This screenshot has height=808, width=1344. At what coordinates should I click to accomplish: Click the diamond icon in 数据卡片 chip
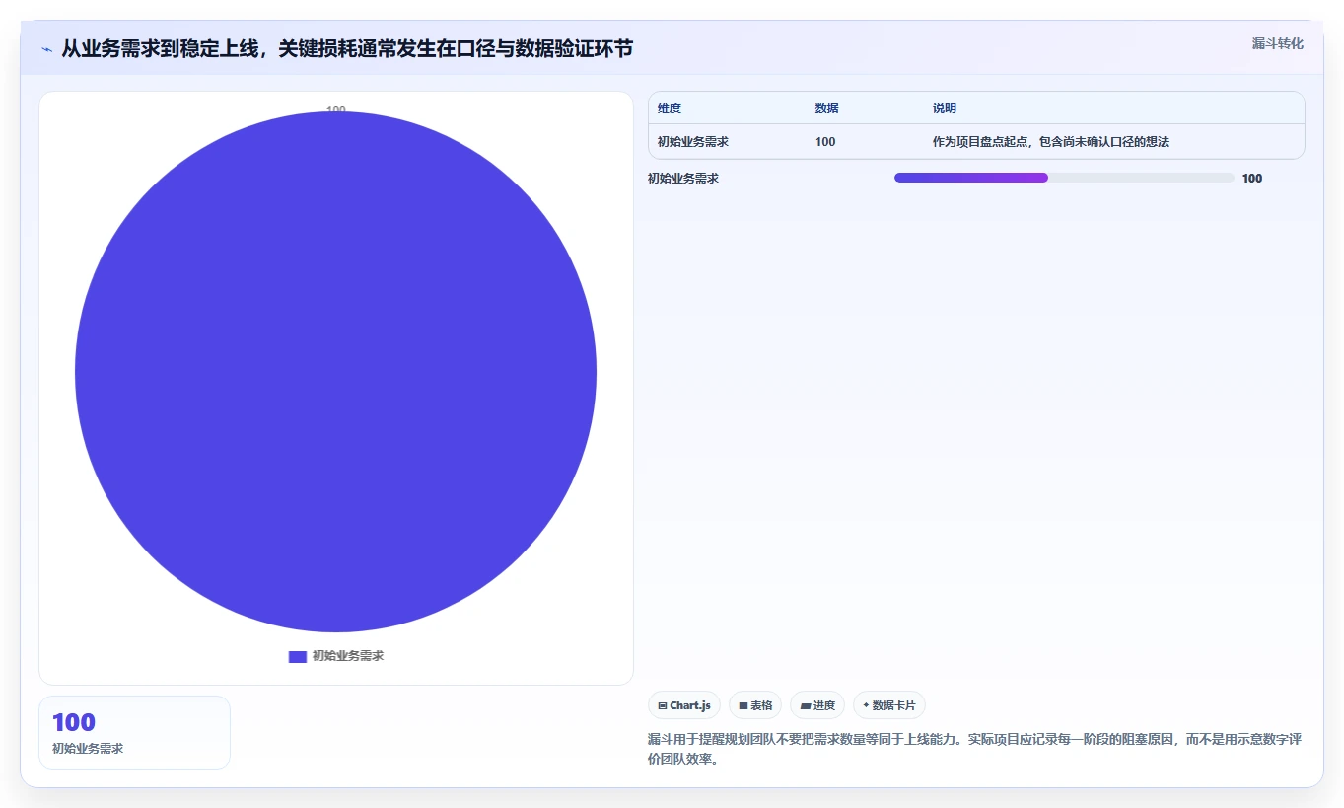pyautogui.click(x=866, y=705)
